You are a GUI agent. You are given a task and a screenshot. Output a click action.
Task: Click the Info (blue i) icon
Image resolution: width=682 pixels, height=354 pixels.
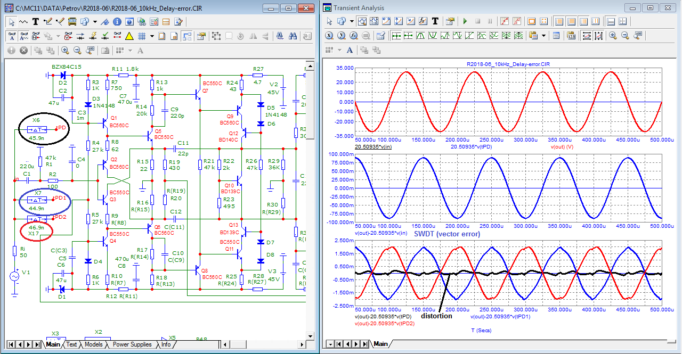coord(117,22)
